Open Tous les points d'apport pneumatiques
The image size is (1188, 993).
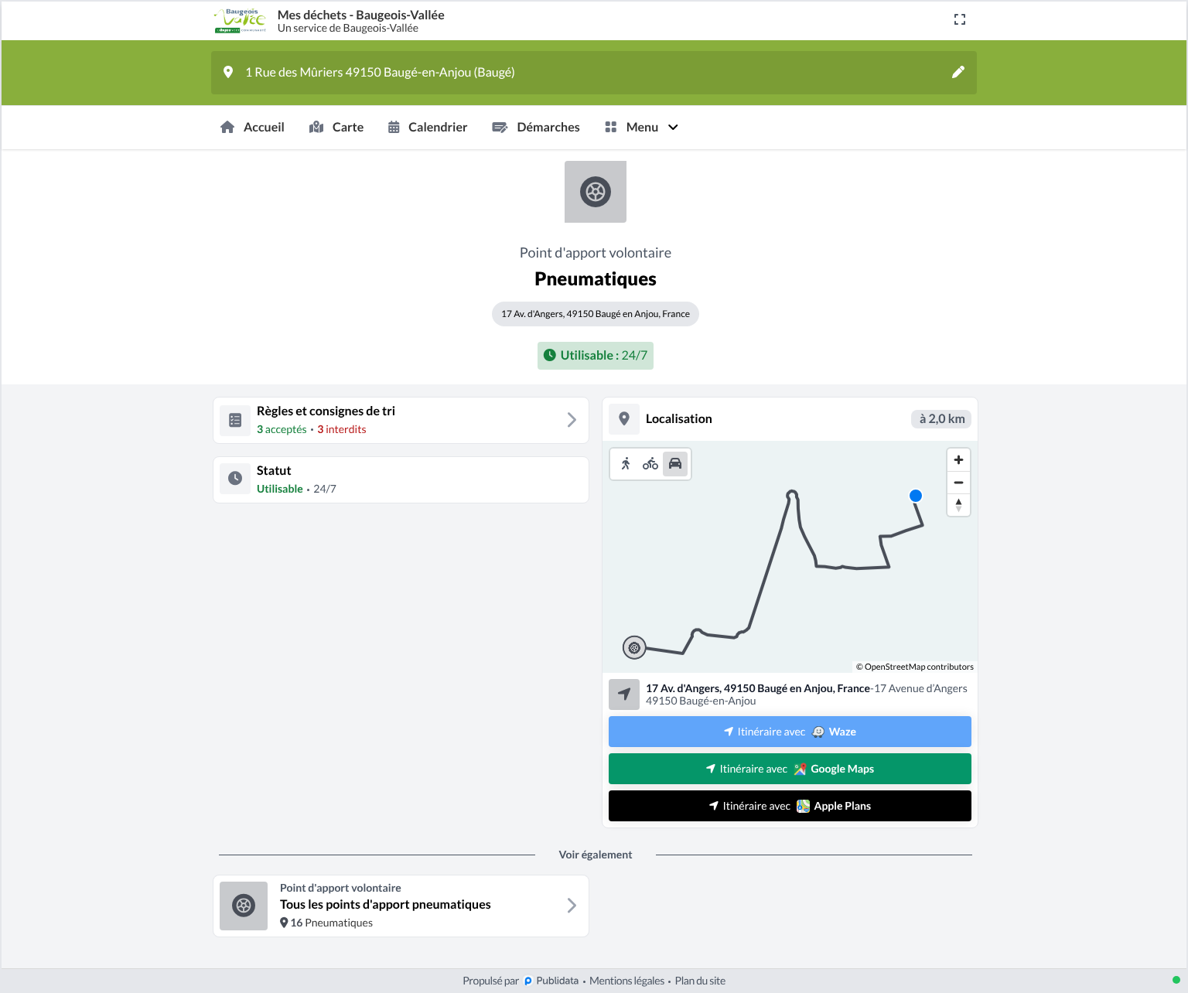(x=401, y=906)
